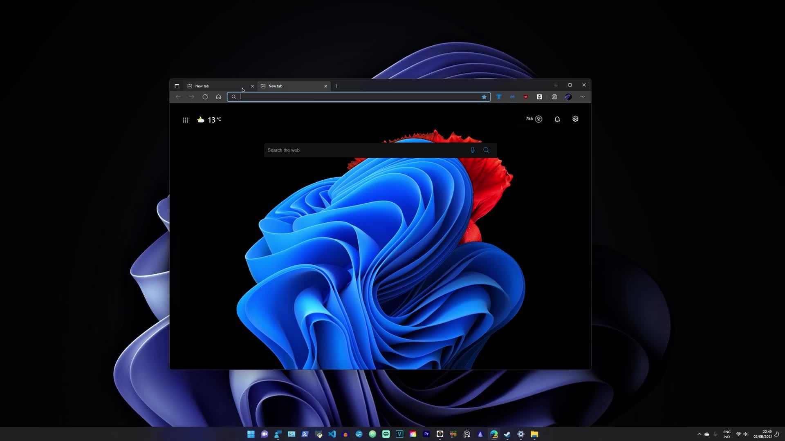Open the notifications bell
This screenshot has width=785, height=441.
tap(557, 119)
